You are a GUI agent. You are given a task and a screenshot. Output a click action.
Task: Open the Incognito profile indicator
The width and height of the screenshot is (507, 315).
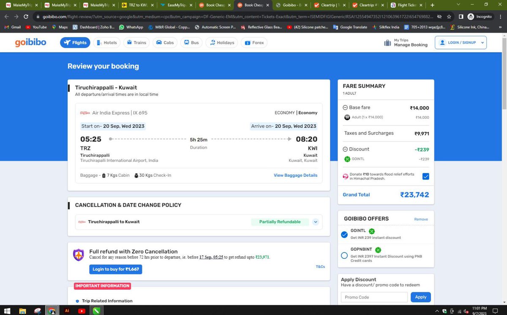pyautogui.click(x=480, y=16)
